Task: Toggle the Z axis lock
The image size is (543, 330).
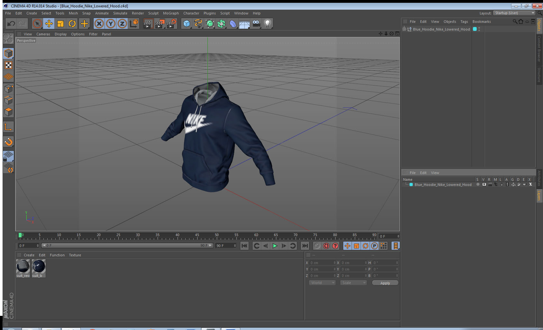Action: click(122, 23)
